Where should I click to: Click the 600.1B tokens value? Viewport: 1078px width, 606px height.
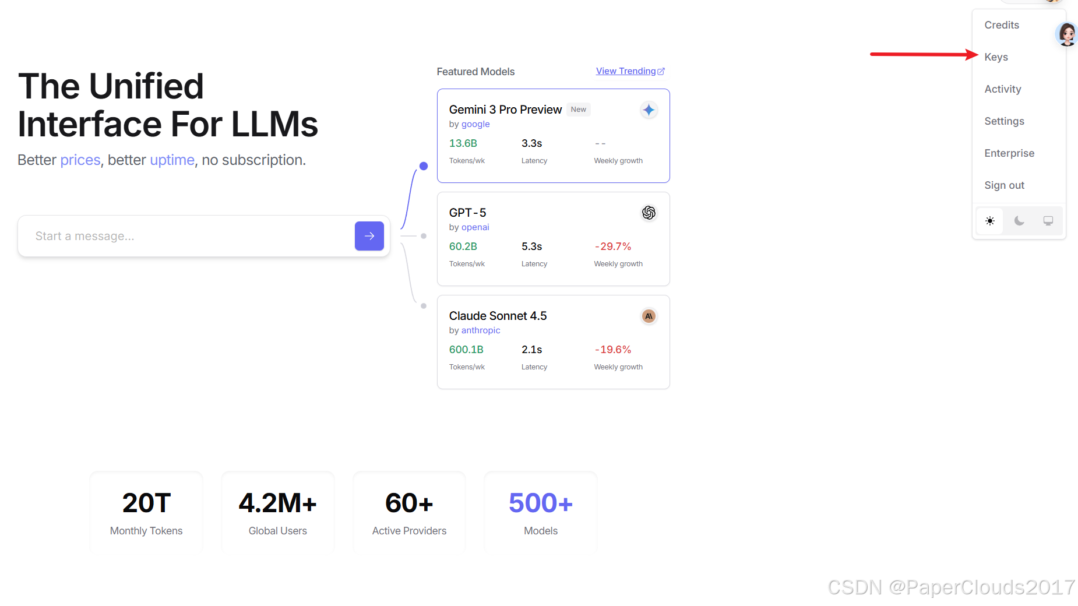(466, 350)
